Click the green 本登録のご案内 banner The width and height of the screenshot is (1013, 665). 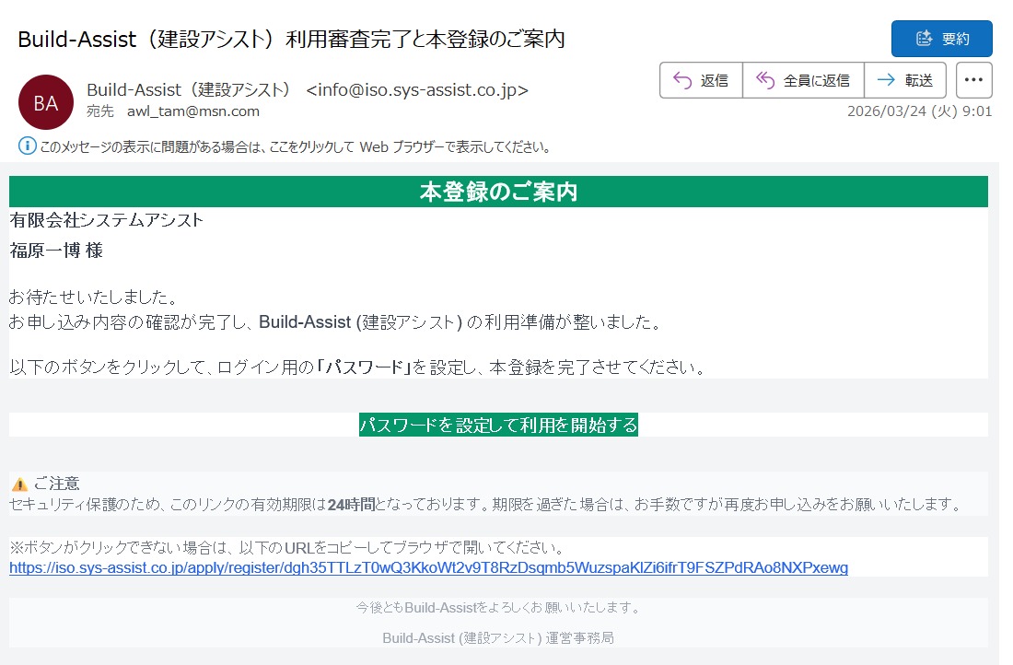click(x=498, y=192)
